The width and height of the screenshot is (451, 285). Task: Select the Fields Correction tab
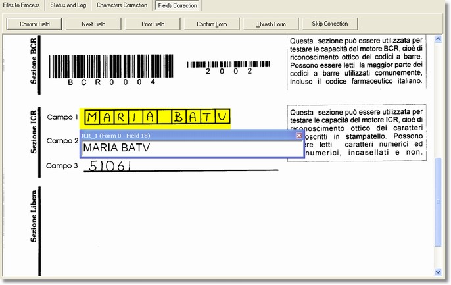coord(178,5)
